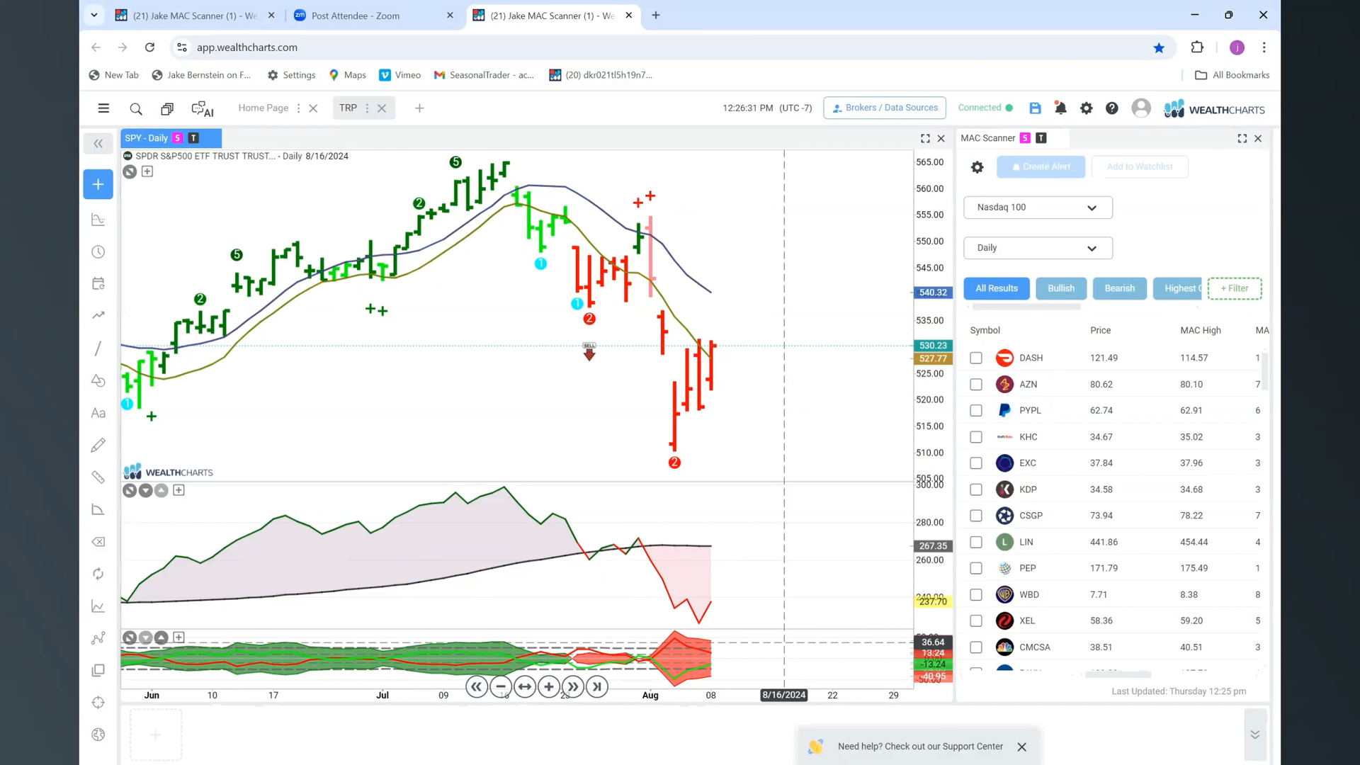Switch to the Home Page workspace tab
This screenshot has width=1360, height=765.
coord(263,108)
